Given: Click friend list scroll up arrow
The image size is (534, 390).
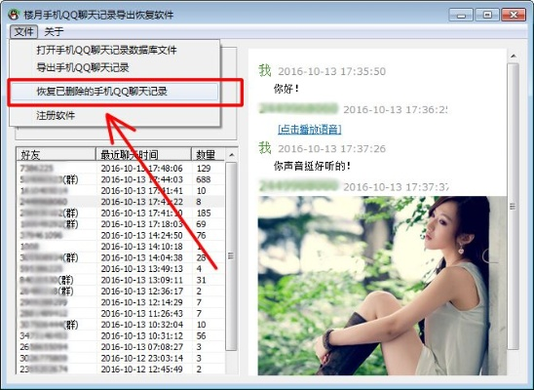Looking at the screenshot, I should tap(232, 155).
